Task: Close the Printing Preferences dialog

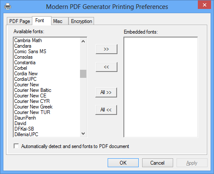Action: pos(204,5)
